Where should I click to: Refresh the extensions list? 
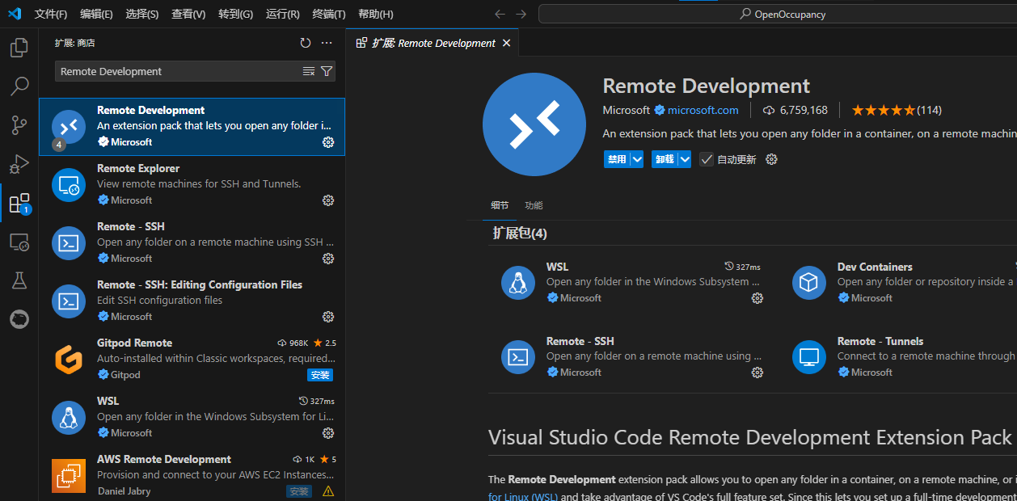305,43
